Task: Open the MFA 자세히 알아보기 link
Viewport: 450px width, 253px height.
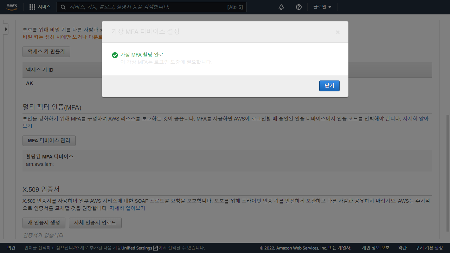Action: click(x=415, y=119)
